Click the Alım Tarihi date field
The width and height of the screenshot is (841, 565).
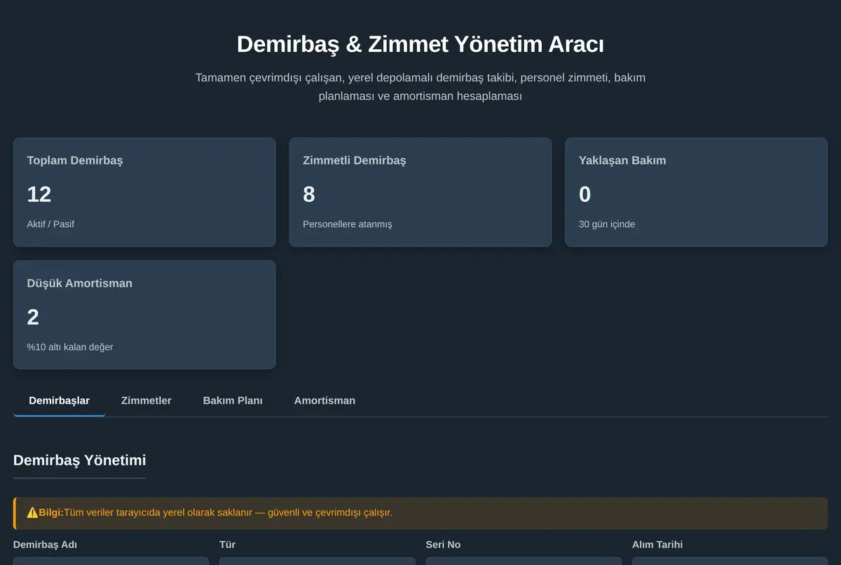click(x=730, y=561)
